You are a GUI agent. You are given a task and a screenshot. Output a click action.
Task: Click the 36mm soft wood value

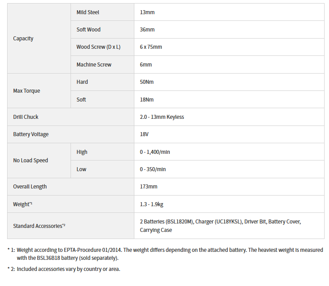[x=147, y=30]
